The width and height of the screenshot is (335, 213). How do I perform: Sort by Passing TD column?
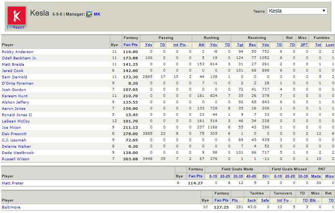tap(162, 45)
